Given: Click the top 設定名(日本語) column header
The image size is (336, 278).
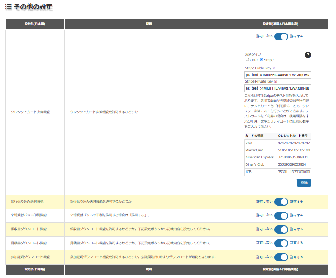Looking at the screenshot, I should click(35, 24).
